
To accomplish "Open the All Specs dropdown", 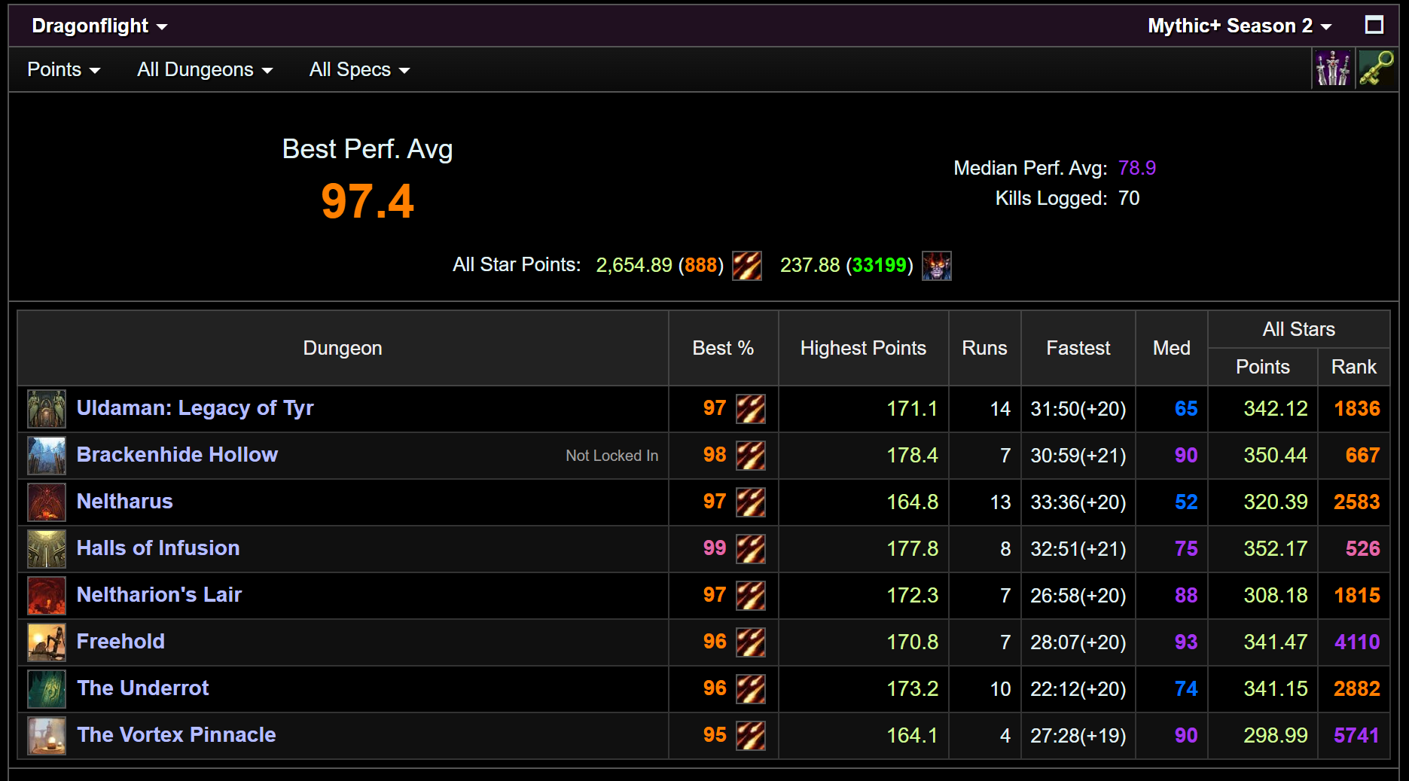I will pyautogui.click(x=358, y=69).
